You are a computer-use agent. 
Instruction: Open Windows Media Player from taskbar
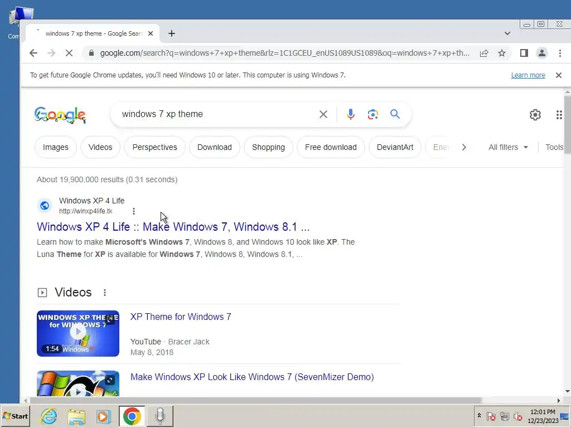(103, 416)
